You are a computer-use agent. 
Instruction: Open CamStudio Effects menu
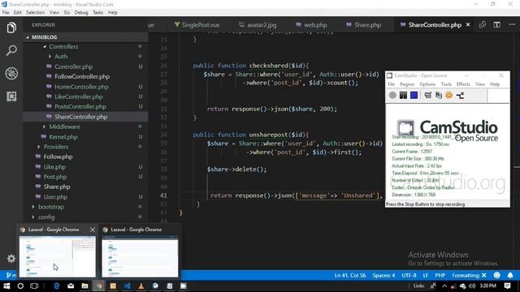tap(463, 84)
